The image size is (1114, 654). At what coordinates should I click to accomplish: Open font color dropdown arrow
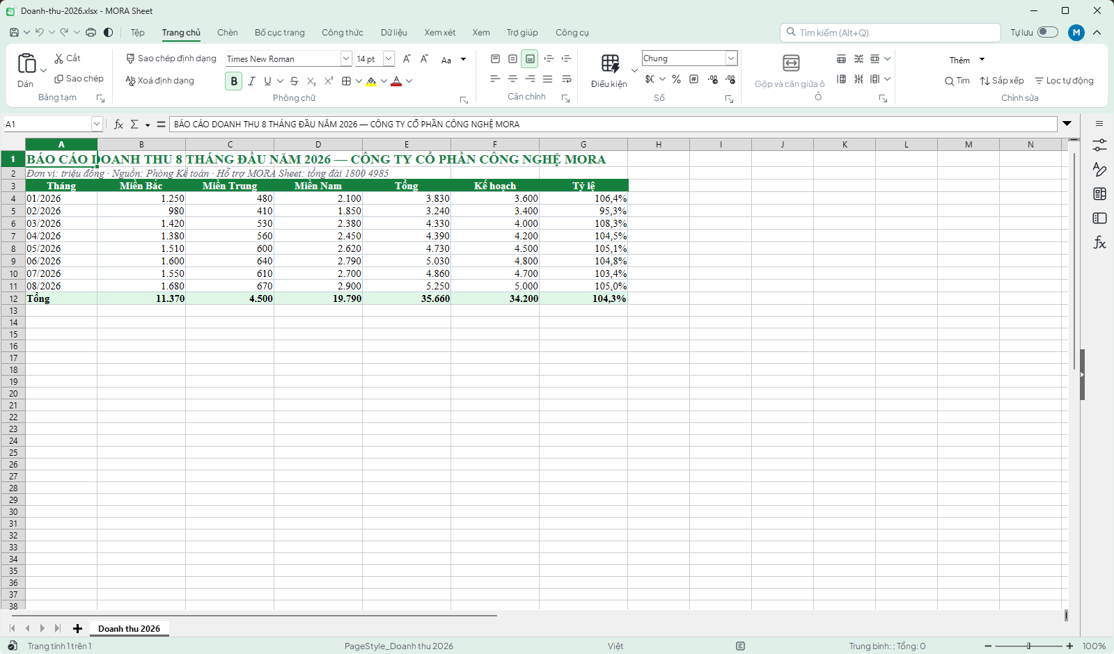(x=409, y=81)
